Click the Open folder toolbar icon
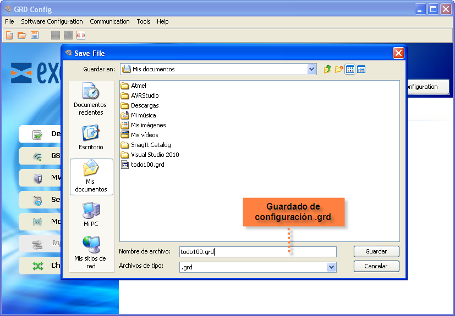 (x=22, y=36)
